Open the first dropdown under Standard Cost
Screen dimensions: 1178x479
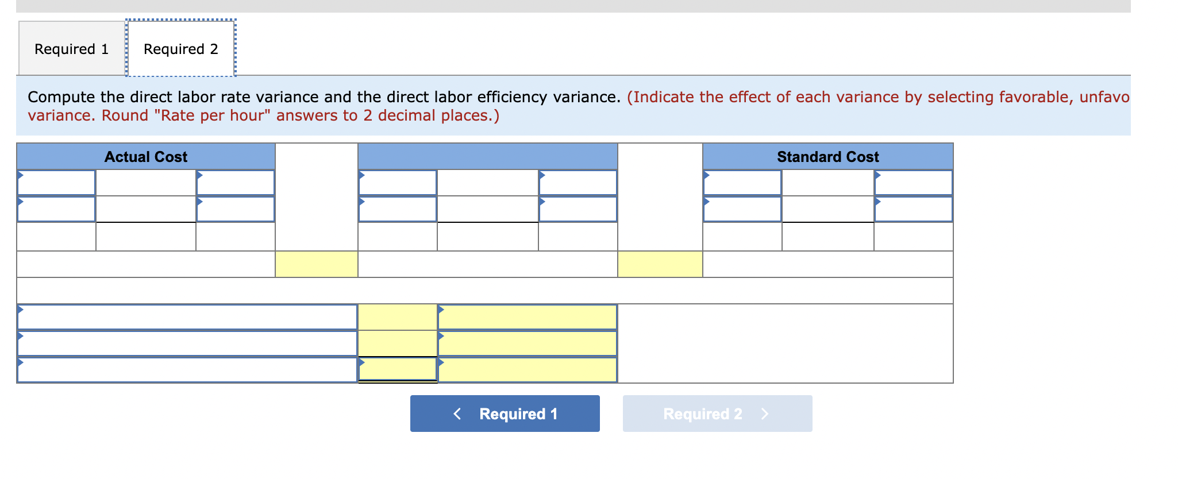pyautogui.click(x=741, y=182)
